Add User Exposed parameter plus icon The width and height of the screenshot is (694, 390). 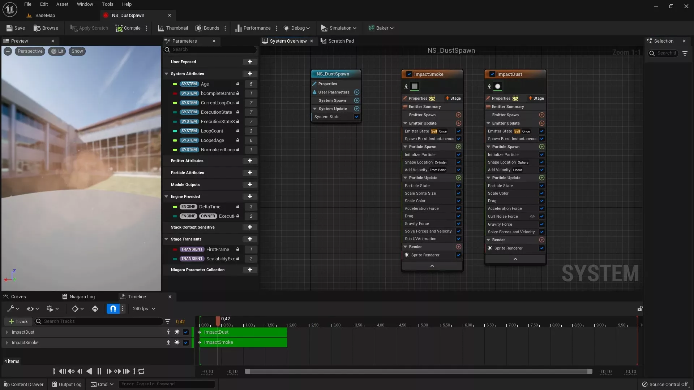point(250,62)
